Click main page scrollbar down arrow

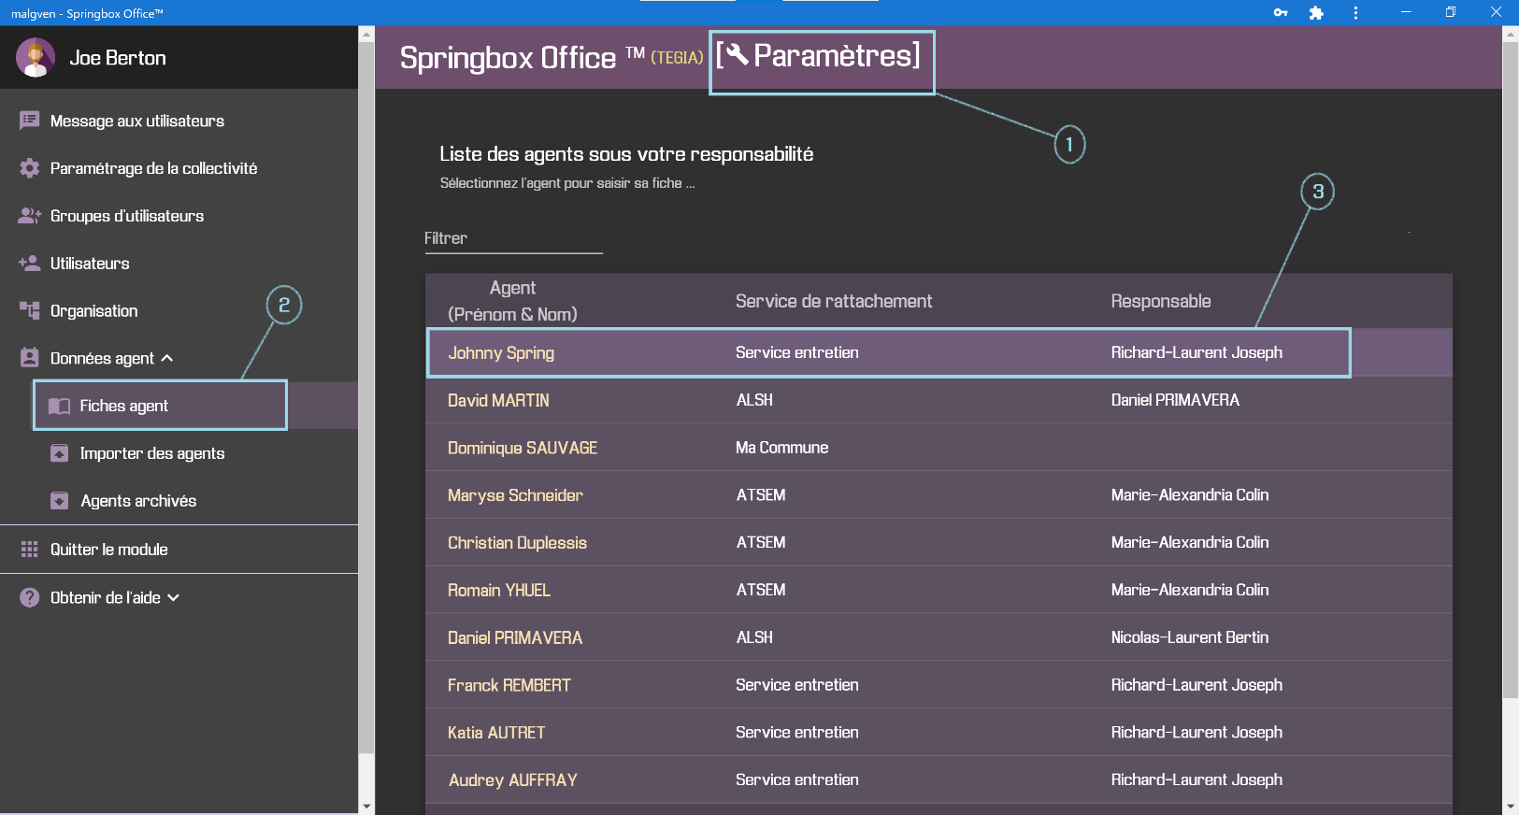click(x=1511, y=806)
